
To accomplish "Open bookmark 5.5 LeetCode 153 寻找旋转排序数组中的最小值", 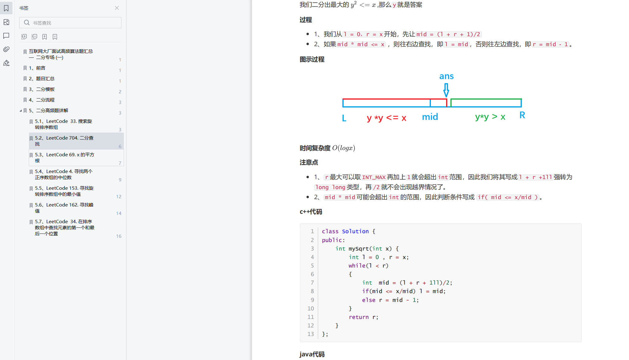I will pyautogui.click(x=64, y=191).
